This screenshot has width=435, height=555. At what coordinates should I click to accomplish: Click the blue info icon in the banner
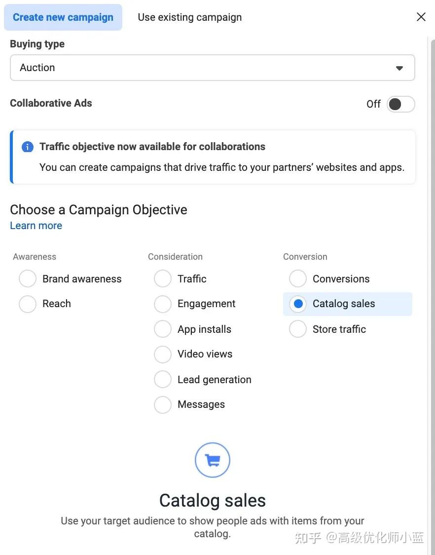pyautogui.click(x=28, y=147)
